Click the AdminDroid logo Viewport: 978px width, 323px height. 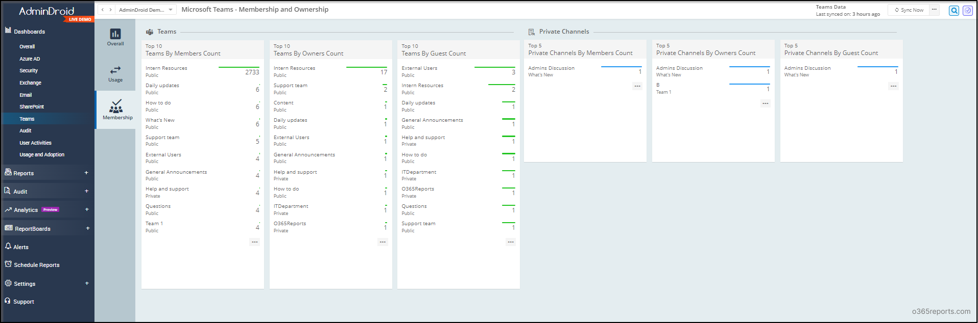coord(46,11)
